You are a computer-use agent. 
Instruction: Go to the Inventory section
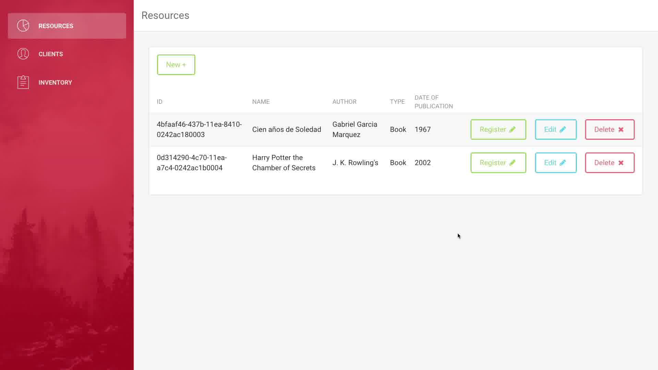(55, 83)
